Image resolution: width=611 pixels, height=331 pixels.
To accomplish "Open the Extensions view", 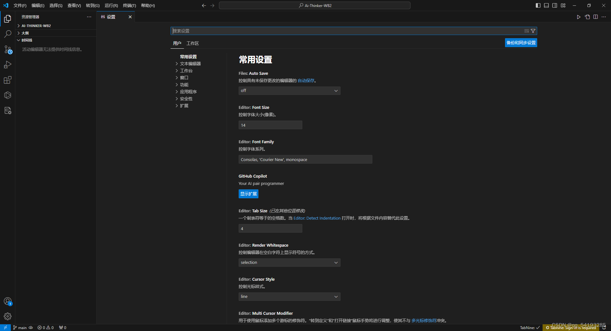I will [x=8, y=80].
